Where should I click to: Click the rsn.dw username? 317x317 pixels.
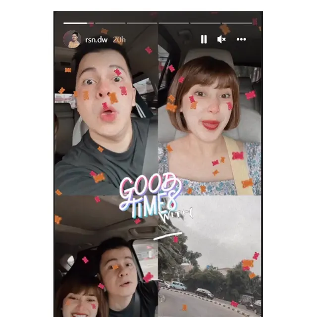point(96,40)
